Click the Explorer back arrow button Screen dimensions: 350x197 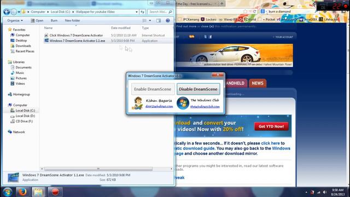[x=7, y=12]
